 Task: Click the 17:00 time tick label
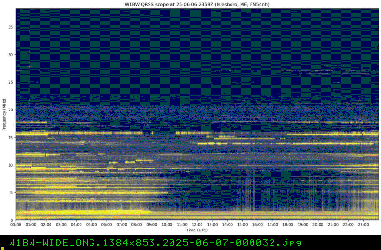tap(272, 225)
